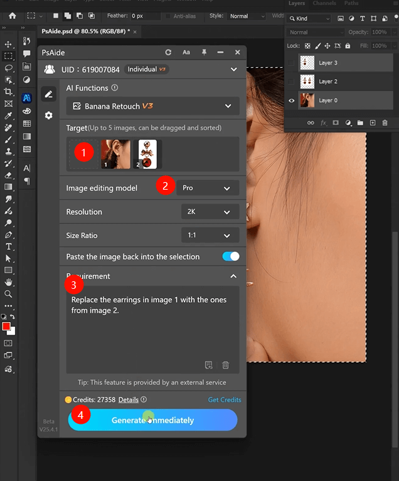Select the Clone Stamp tool
Screen dimensions: 399x481
[8, 151]
